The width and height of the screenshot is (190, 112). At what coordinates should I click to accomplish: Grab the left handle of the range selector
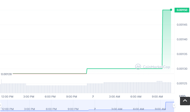click(x=0, y=105)
